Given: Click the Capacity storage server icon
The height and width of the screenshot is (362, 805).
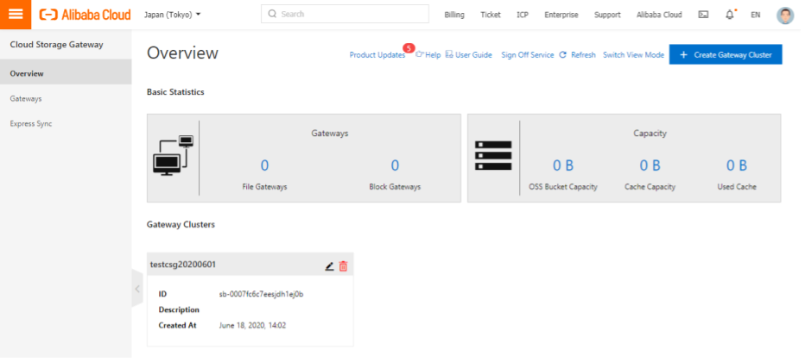Looking at the screenshot, I should (493, 156).
